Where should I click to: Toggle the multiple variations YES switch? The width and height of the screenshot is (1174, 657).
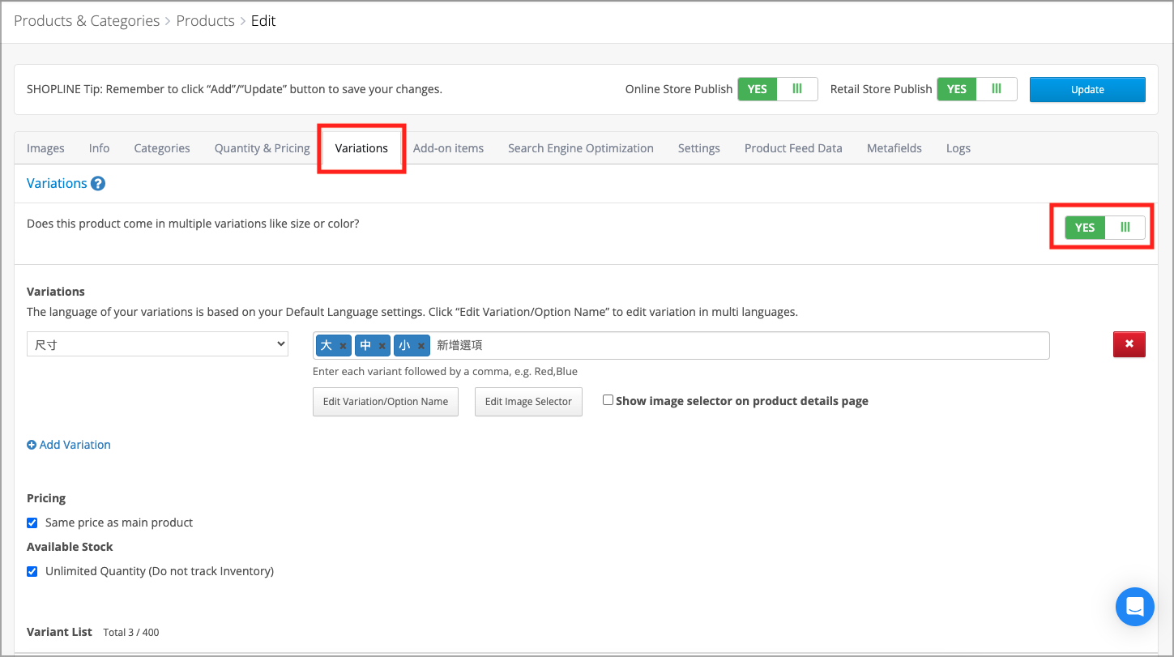tap(1105, 228)
